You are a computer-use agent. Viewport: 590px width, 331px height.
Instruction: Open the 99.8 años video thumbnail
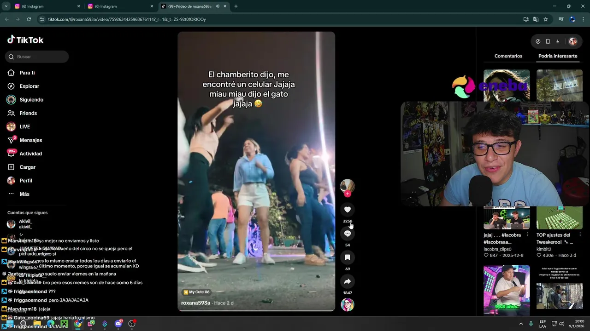coord(507,290)
